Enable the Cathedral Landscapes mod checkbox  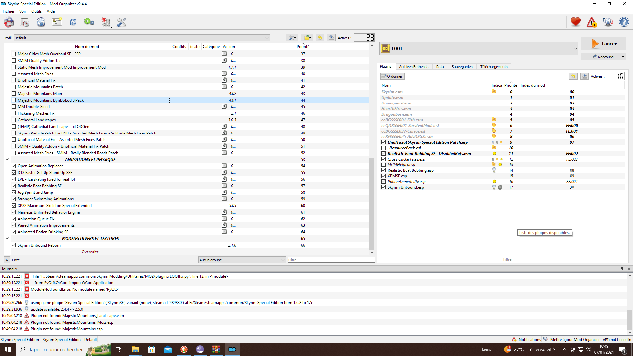click(14, 120)
